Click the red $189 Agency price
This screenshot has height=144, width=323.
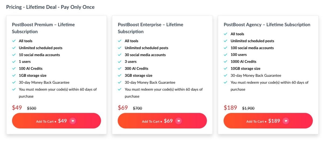[x=230, y=108]
